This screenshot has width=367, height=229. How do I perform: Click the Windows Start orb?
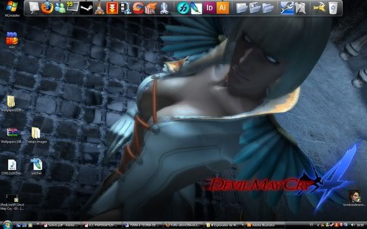5,225
